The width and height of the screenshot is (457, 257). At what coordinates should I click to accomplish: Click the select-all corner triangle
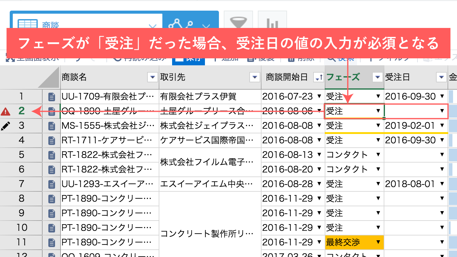point(49,78)
